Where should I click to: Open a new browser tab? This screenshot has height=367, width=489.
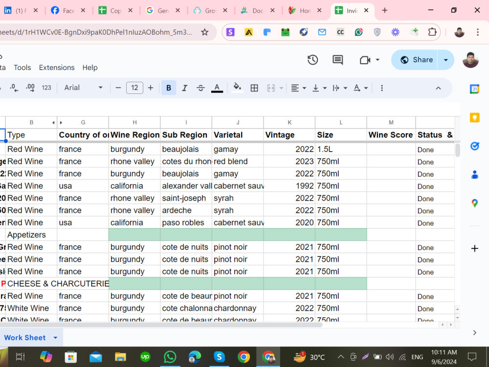(384, 10)
